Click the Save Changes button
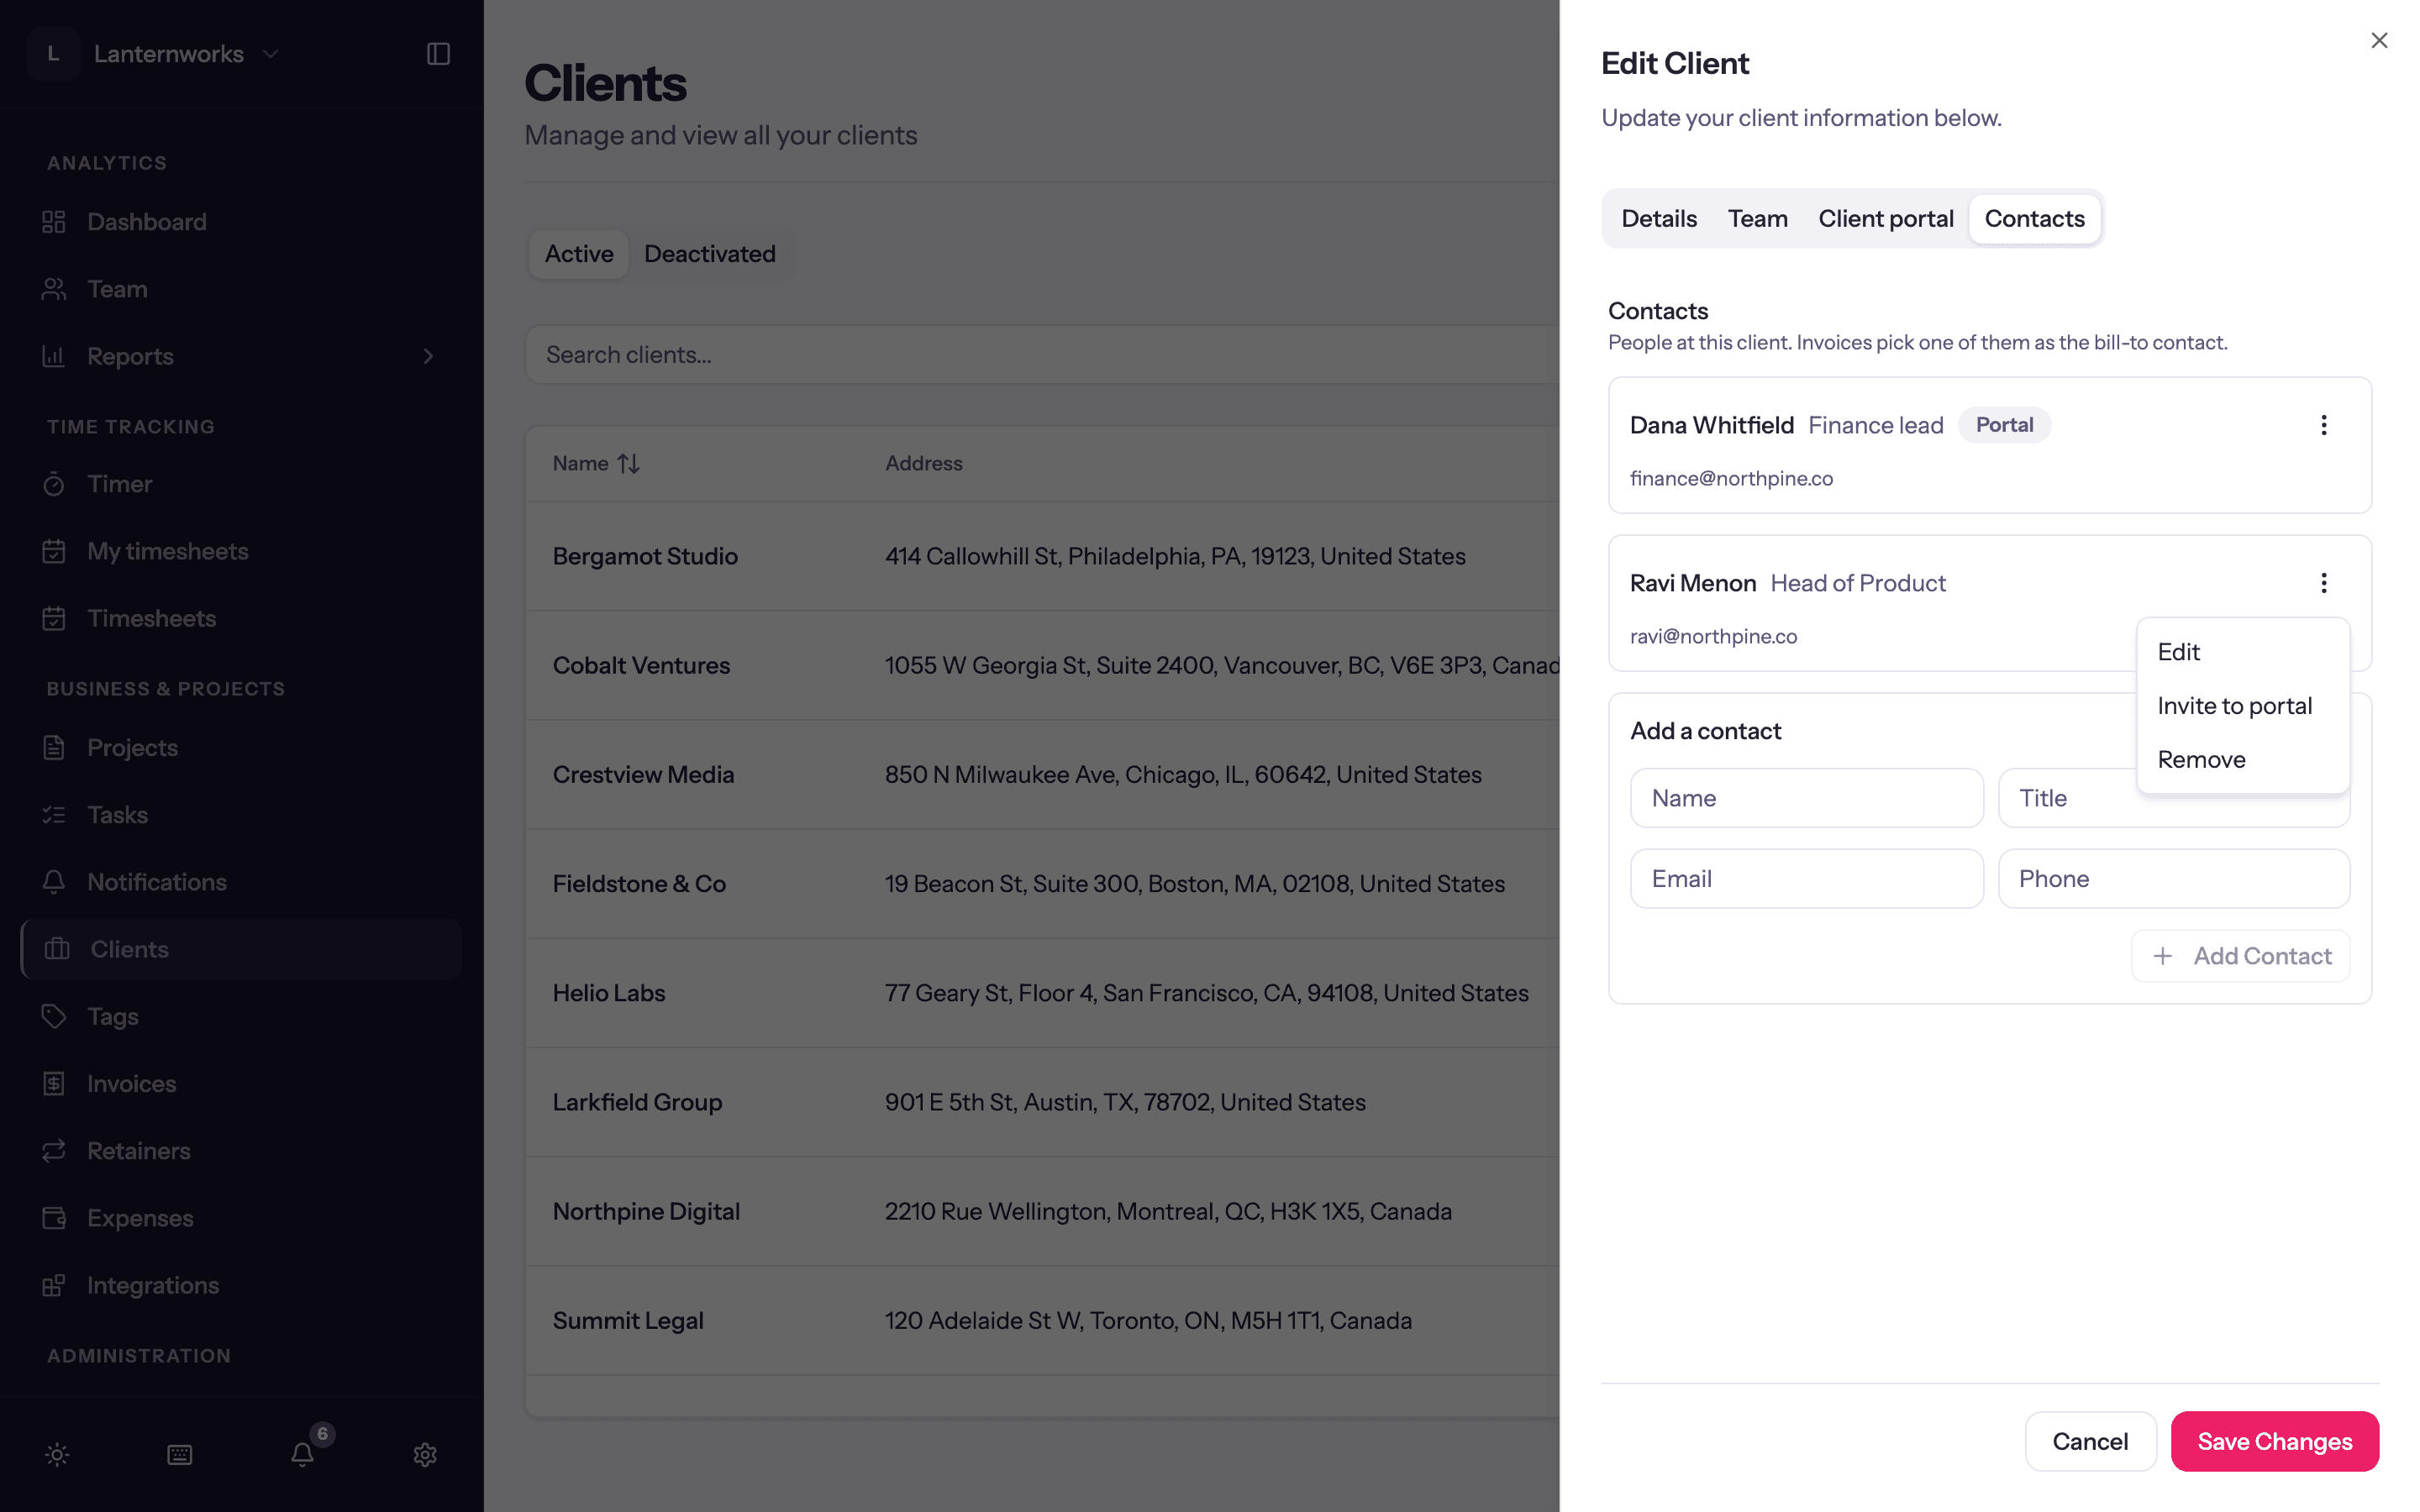Image resolution: width=2420 pixels, height=1512 pixels. point(2274,1441)
